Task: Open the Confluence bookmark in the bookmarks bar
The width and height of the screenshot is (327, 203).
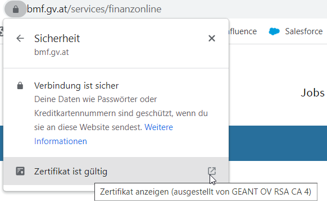Action: pos(243,31)
